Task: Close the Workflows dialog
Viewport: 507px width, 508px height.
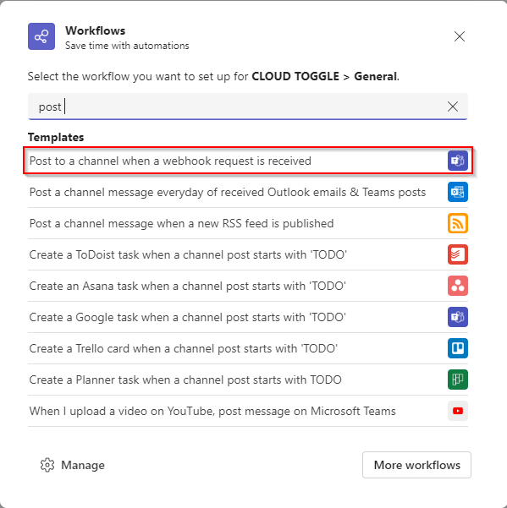Action: coord(460,36)
